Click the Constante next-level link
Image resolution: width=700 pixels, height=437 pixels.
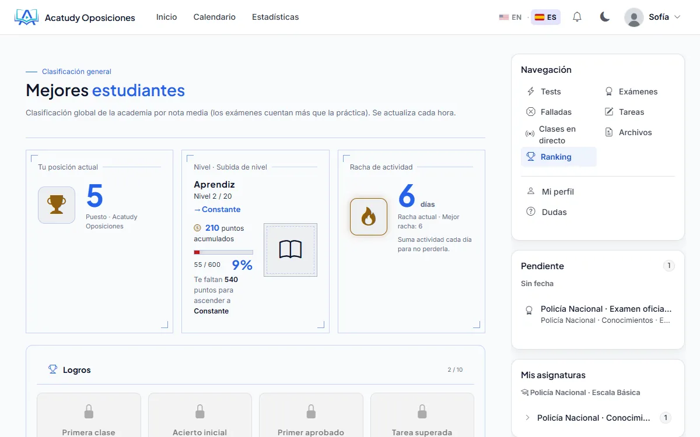coord(217,209)
